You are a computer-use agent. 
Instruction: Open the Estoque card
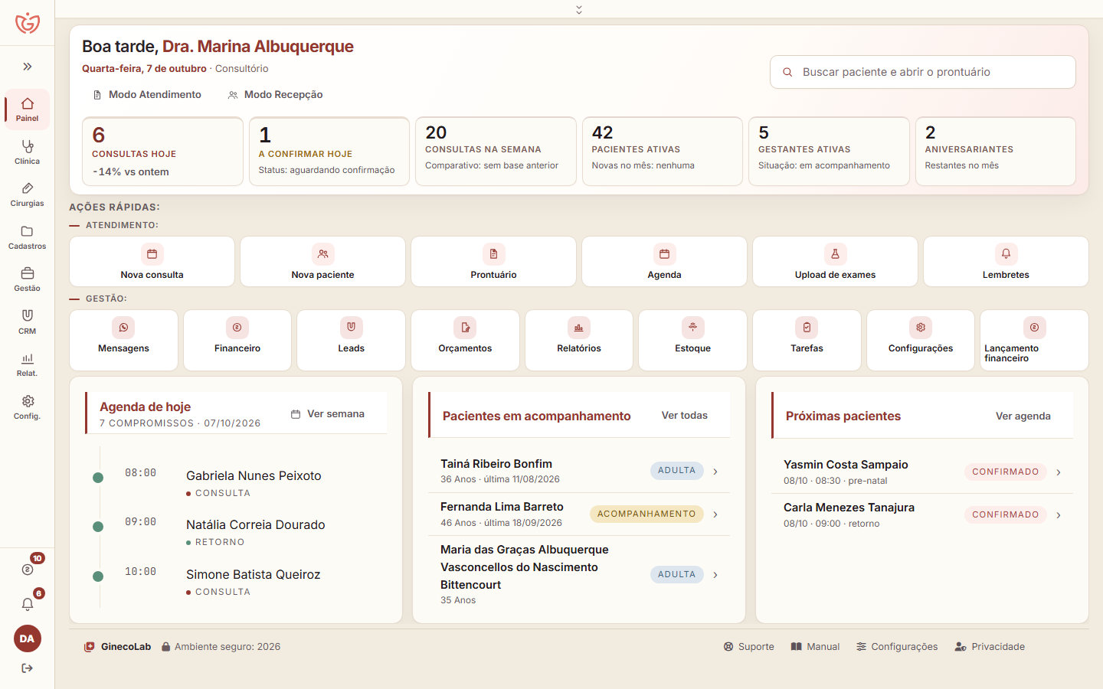point(692,340)
